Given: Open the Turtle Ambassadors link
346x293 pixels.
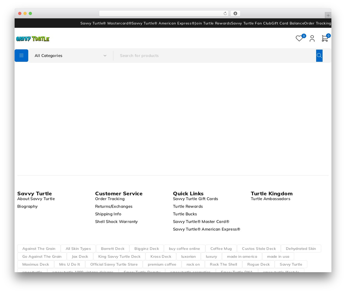Looking at the screenshot, I should 271,199.
